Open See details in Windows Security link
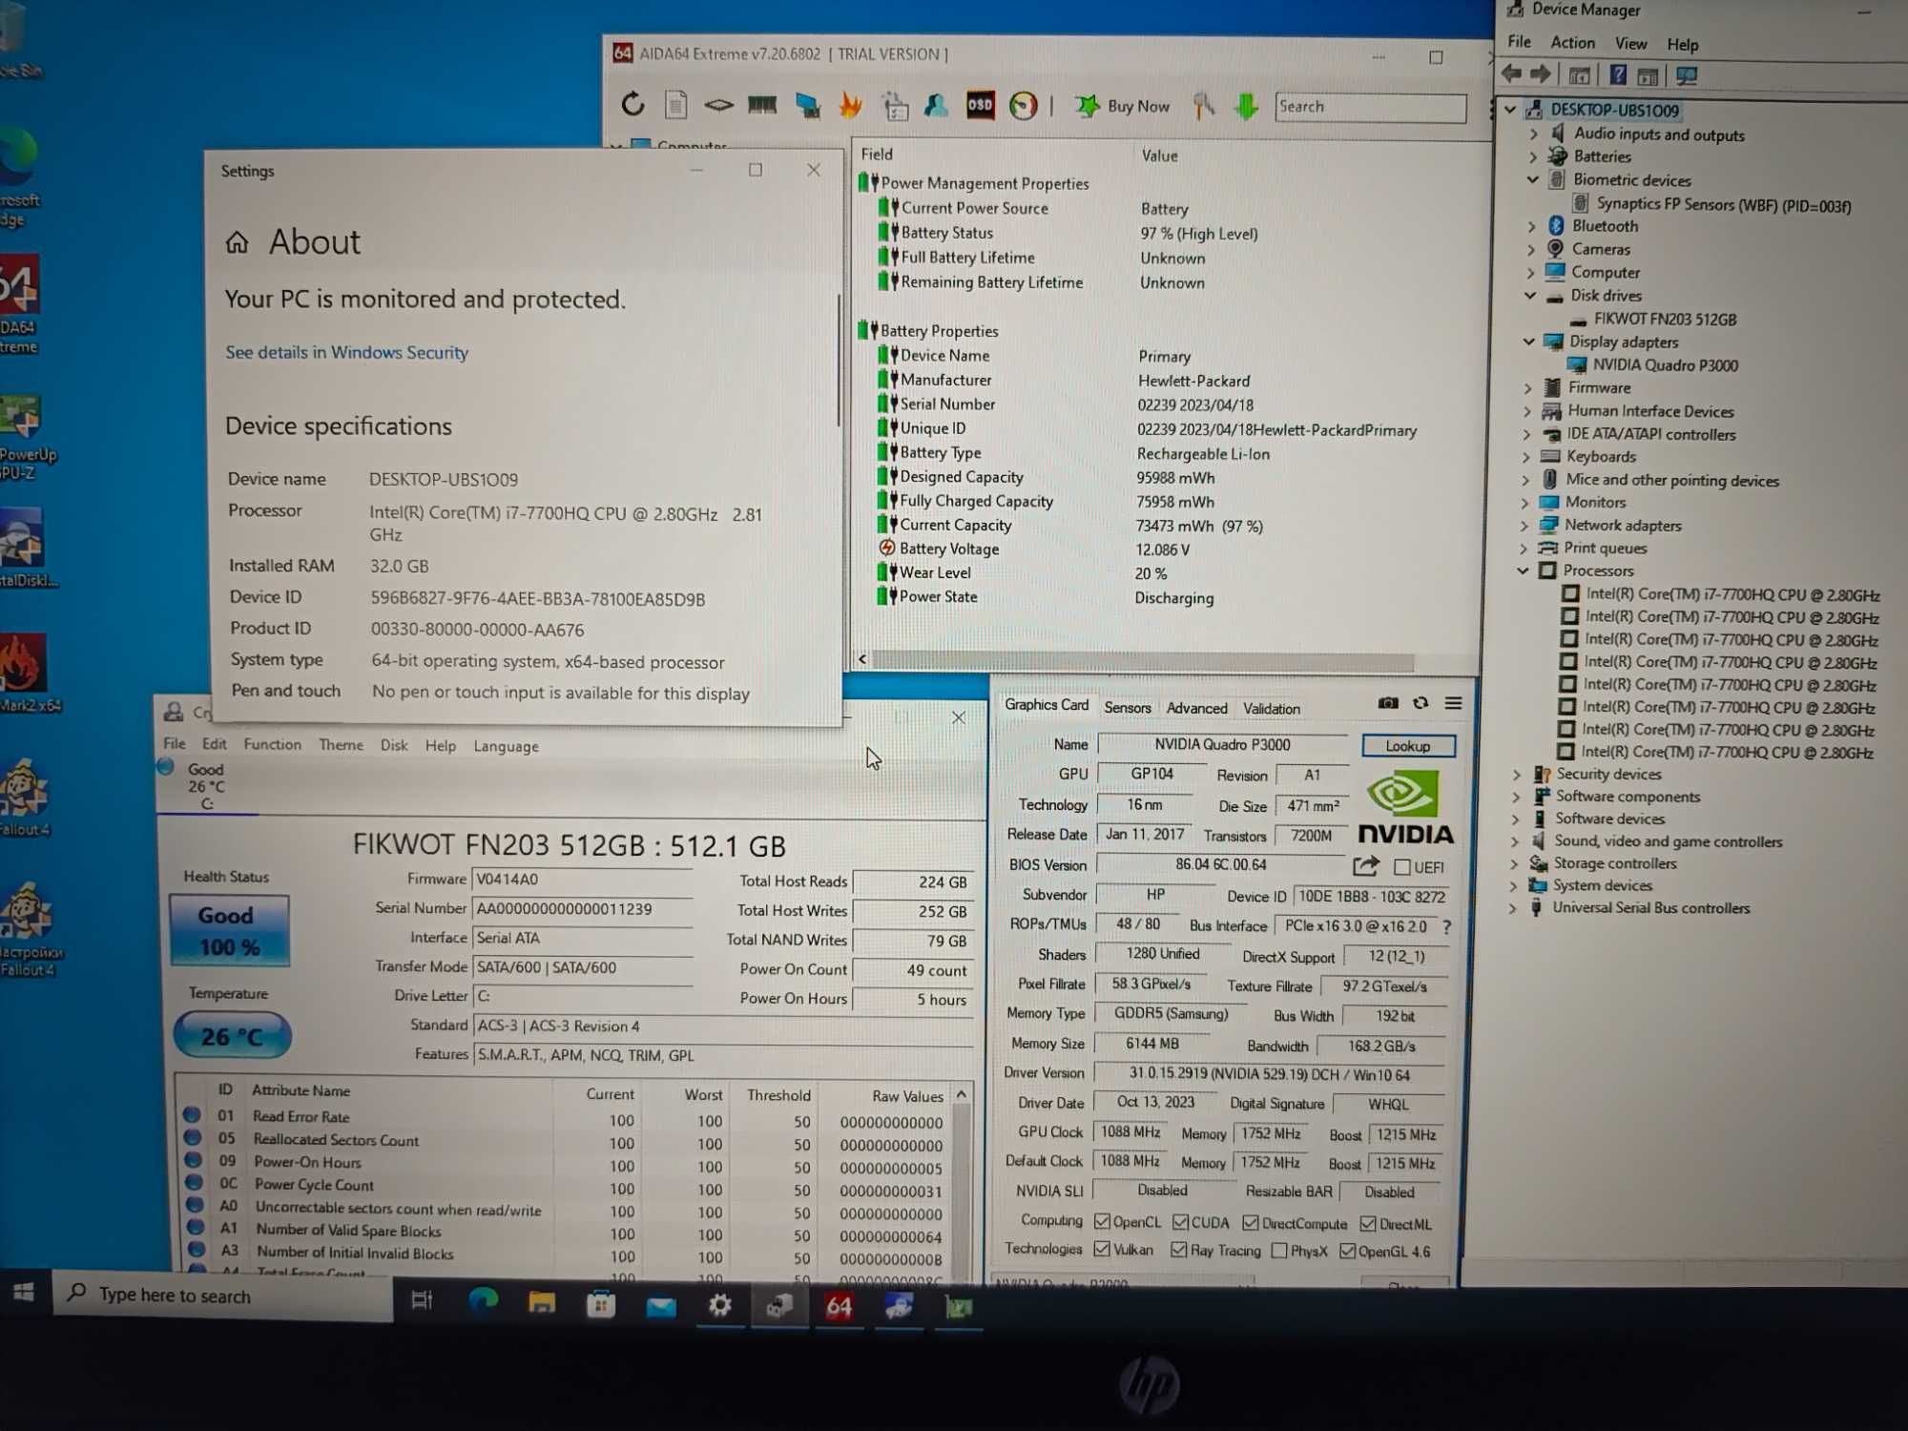The height and width of the screenshot is (1431, 1908). [347, 352]
